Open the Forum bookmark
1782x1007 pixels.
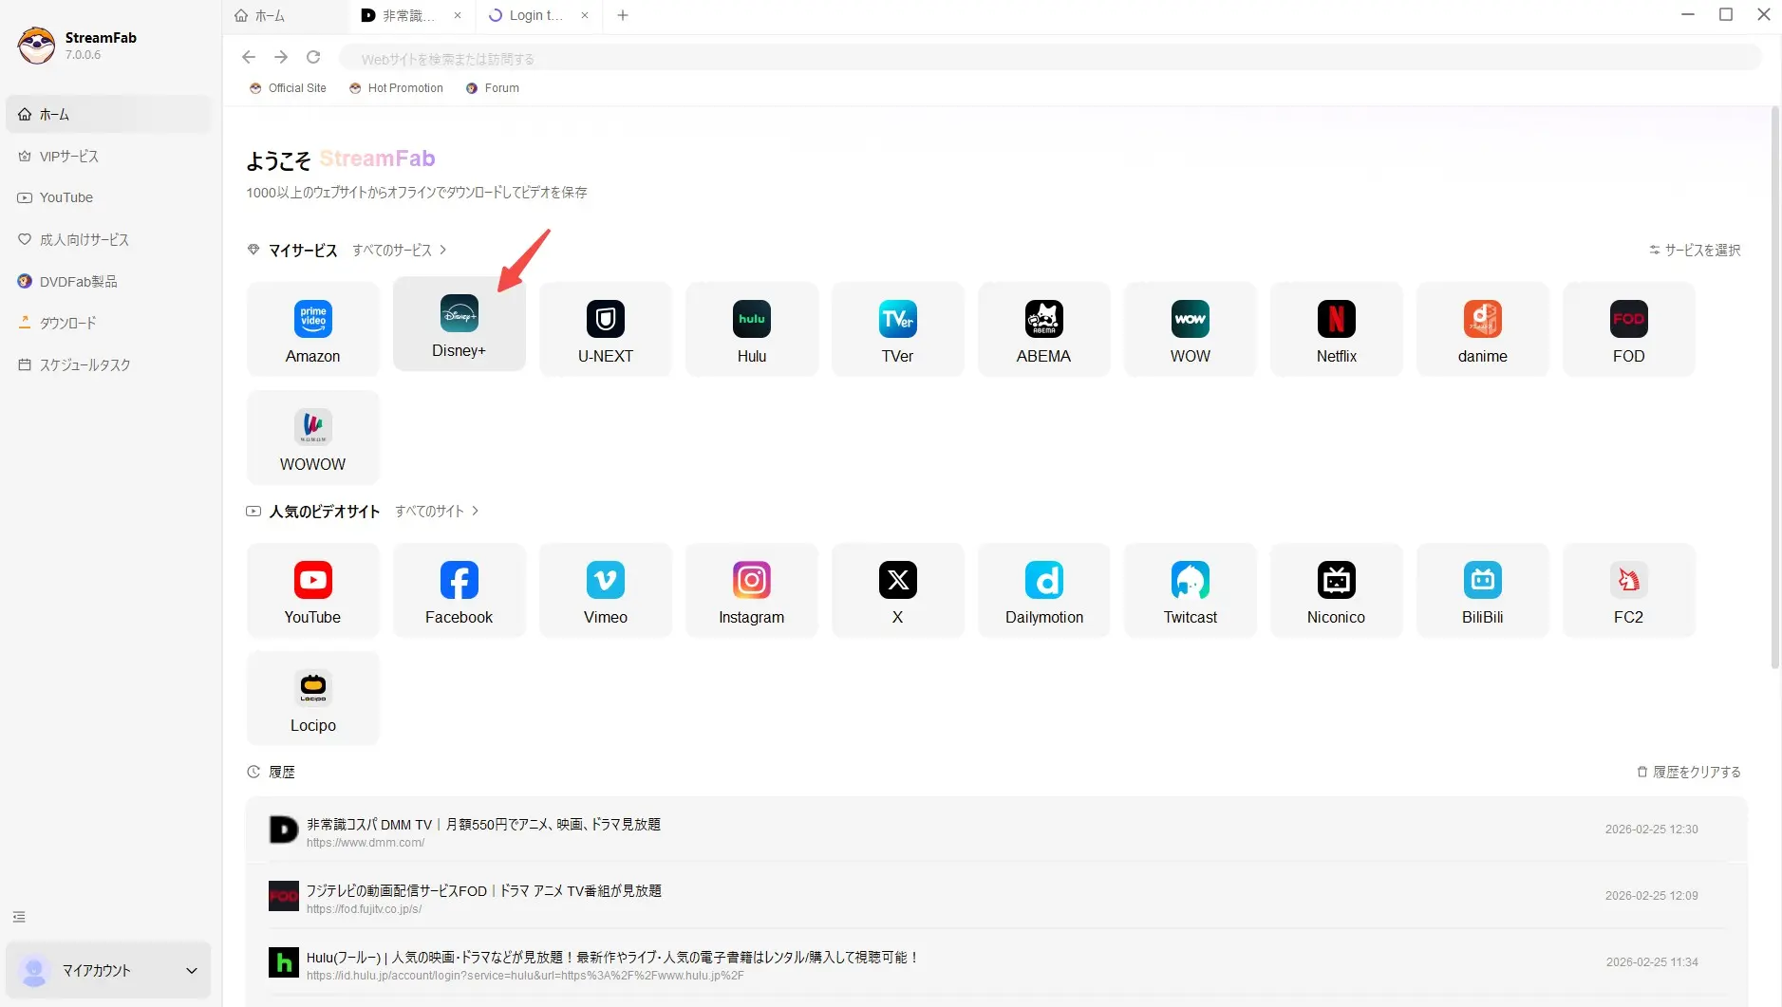coord(493,88)
